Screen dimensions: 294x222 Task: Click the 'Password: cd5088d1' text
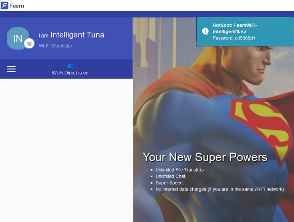pos(234,38)
